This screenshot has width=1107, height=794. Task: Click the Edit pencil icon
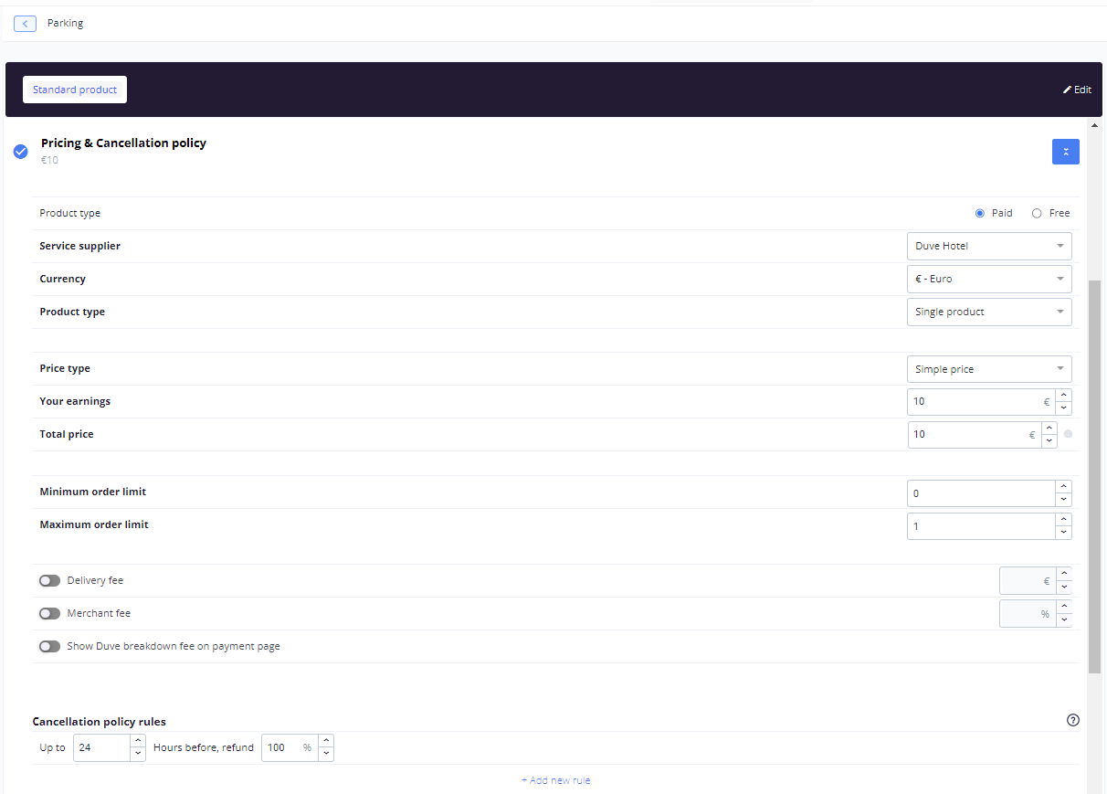(1067, 90)
